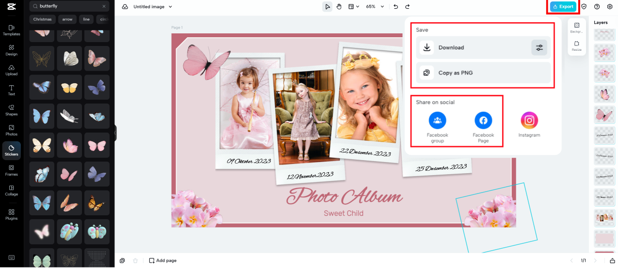
Task: Activate the Hand pan tool
Action: [339, 7]
